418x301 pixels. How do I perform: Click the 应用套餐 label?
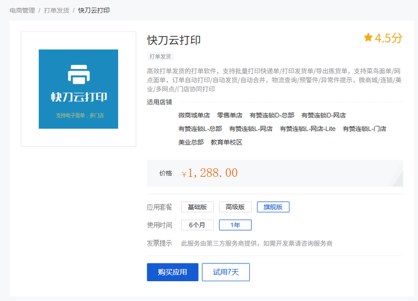pos(159,207)
